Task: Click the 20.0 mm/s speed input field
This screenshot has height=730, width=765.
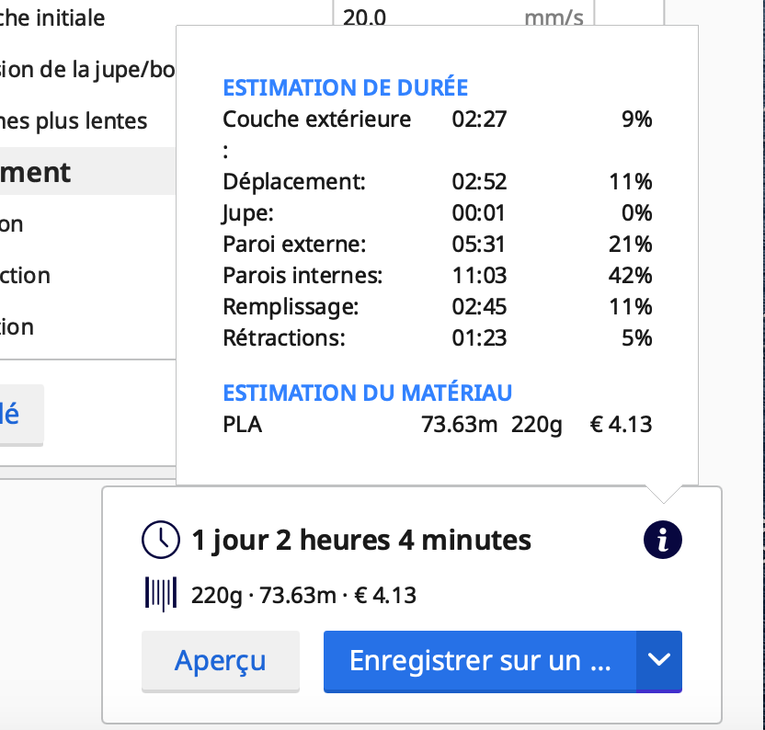Action: pyautogui.click(x=463, y=13)
